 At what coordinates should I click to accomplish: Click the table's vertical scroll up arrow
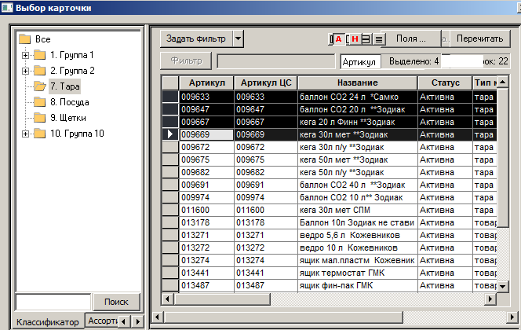pos(502,82)
